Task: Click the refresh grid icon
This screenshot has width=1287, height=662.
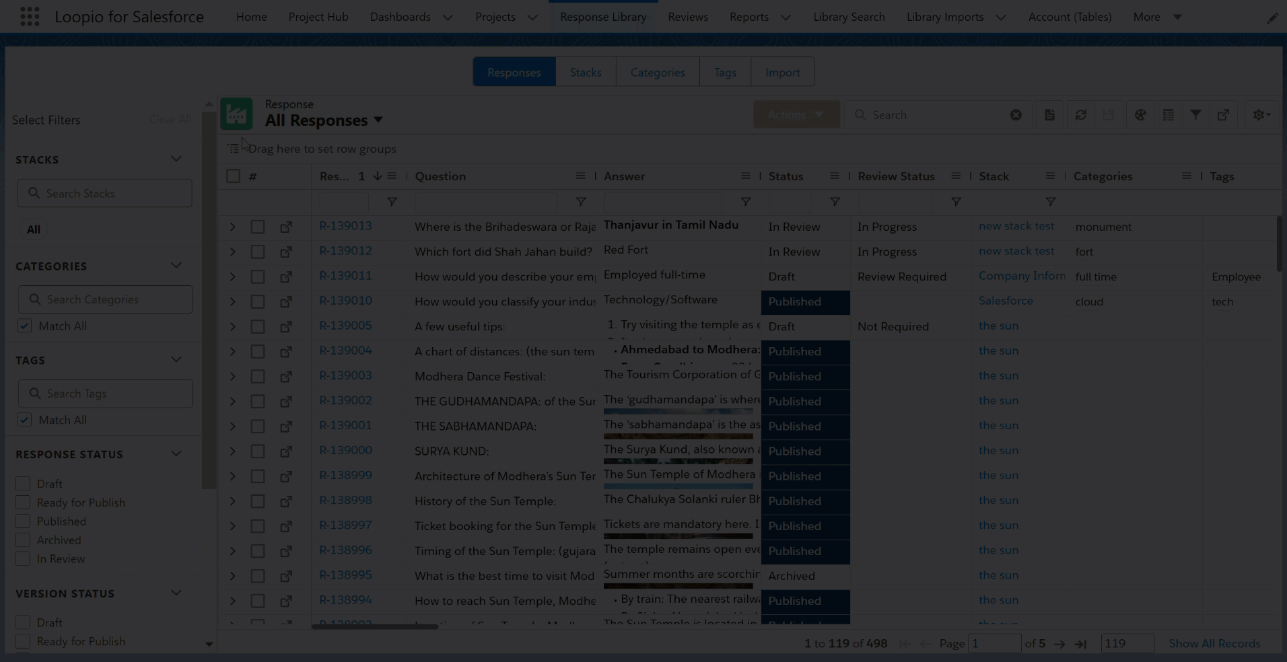Action: [x=1080, y=115]
